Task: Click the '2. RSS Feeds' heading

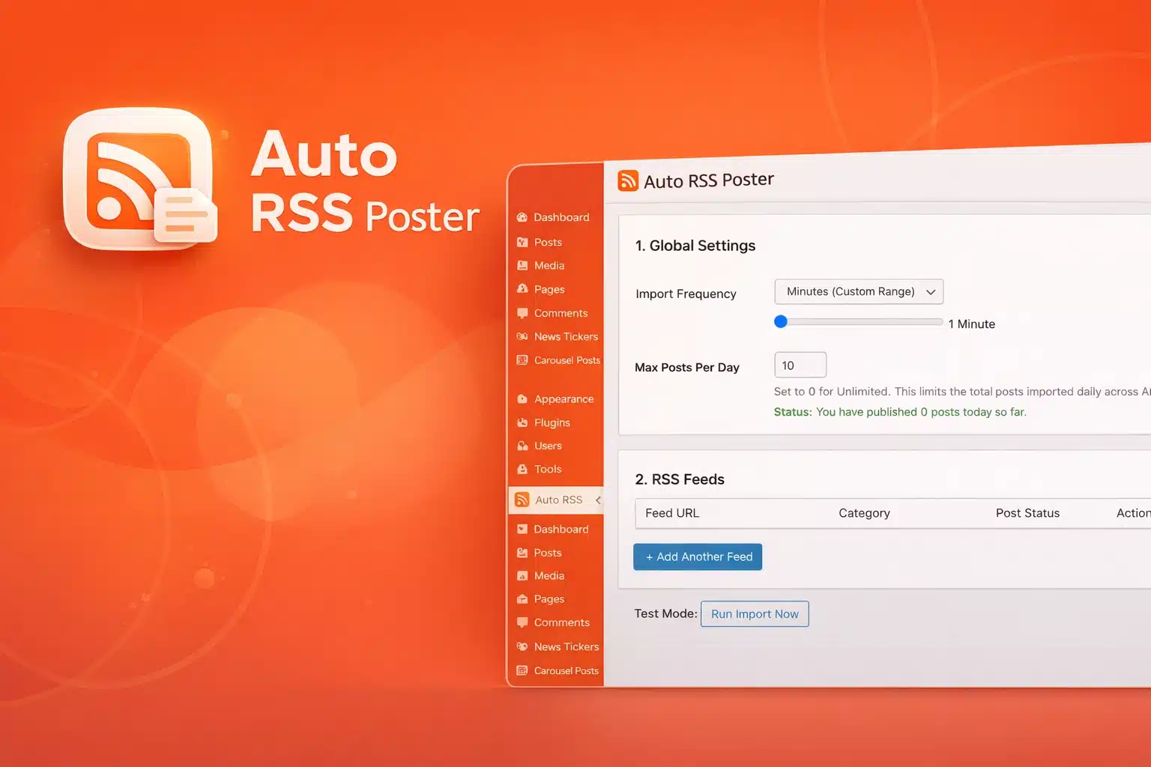Action: [680, 479]
